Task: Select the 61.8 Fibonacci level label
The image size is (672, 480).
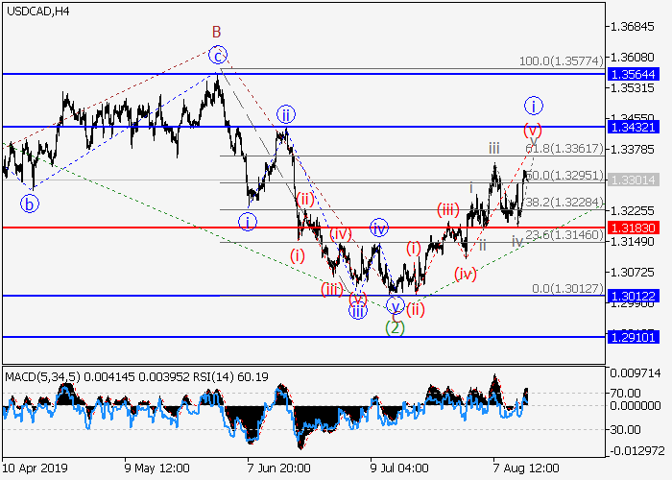Action: point(564,149)
